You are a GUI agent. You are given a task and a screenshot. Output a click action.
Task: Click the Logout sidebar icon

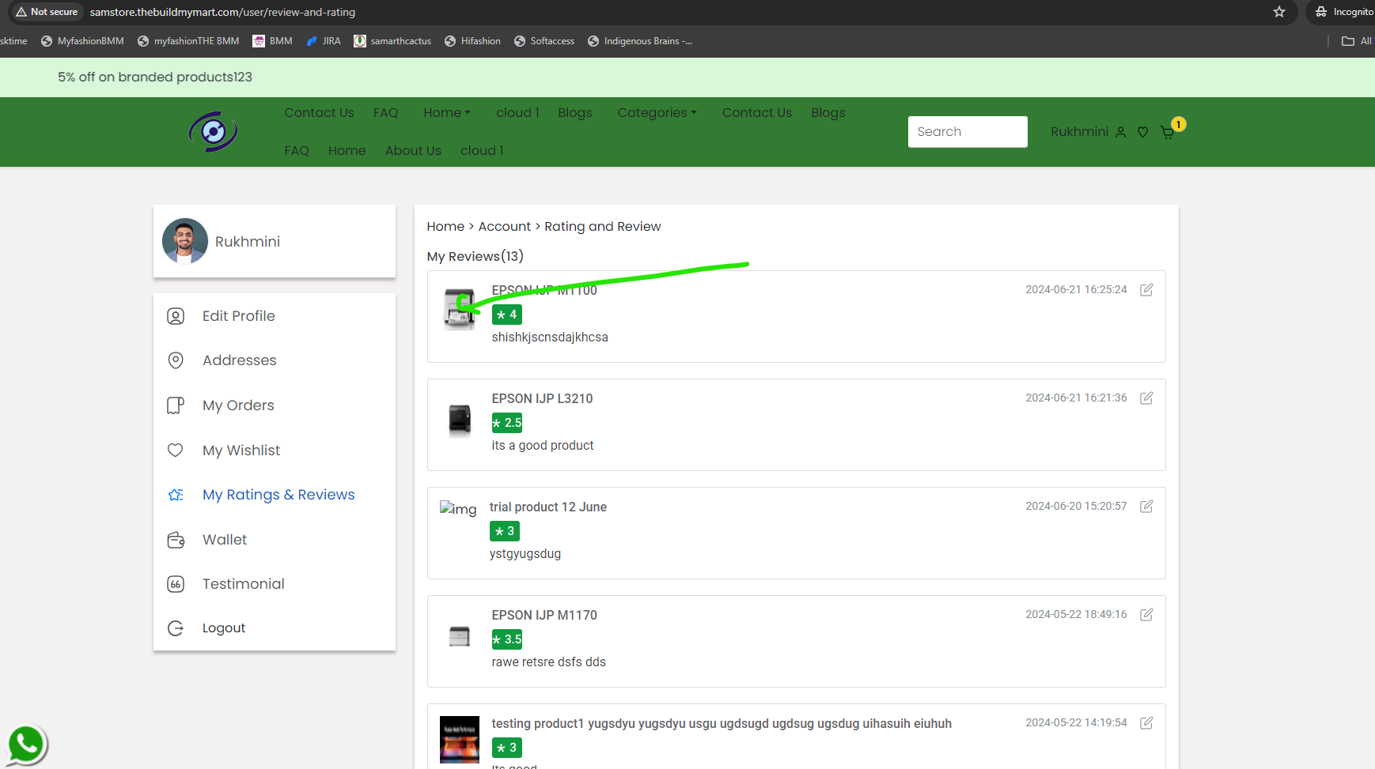tap(176, 628)
